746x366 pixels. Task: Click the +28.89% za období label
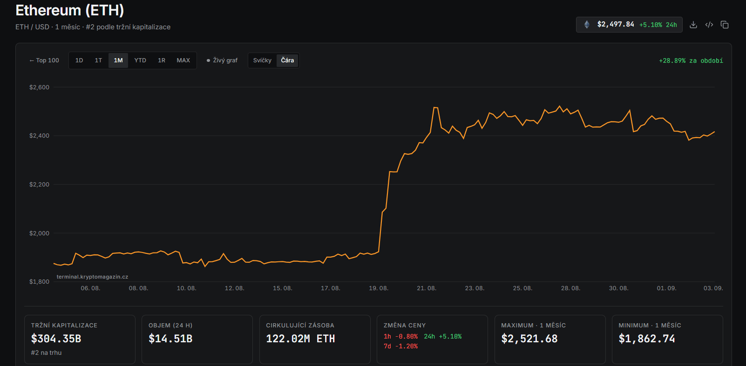691,61
